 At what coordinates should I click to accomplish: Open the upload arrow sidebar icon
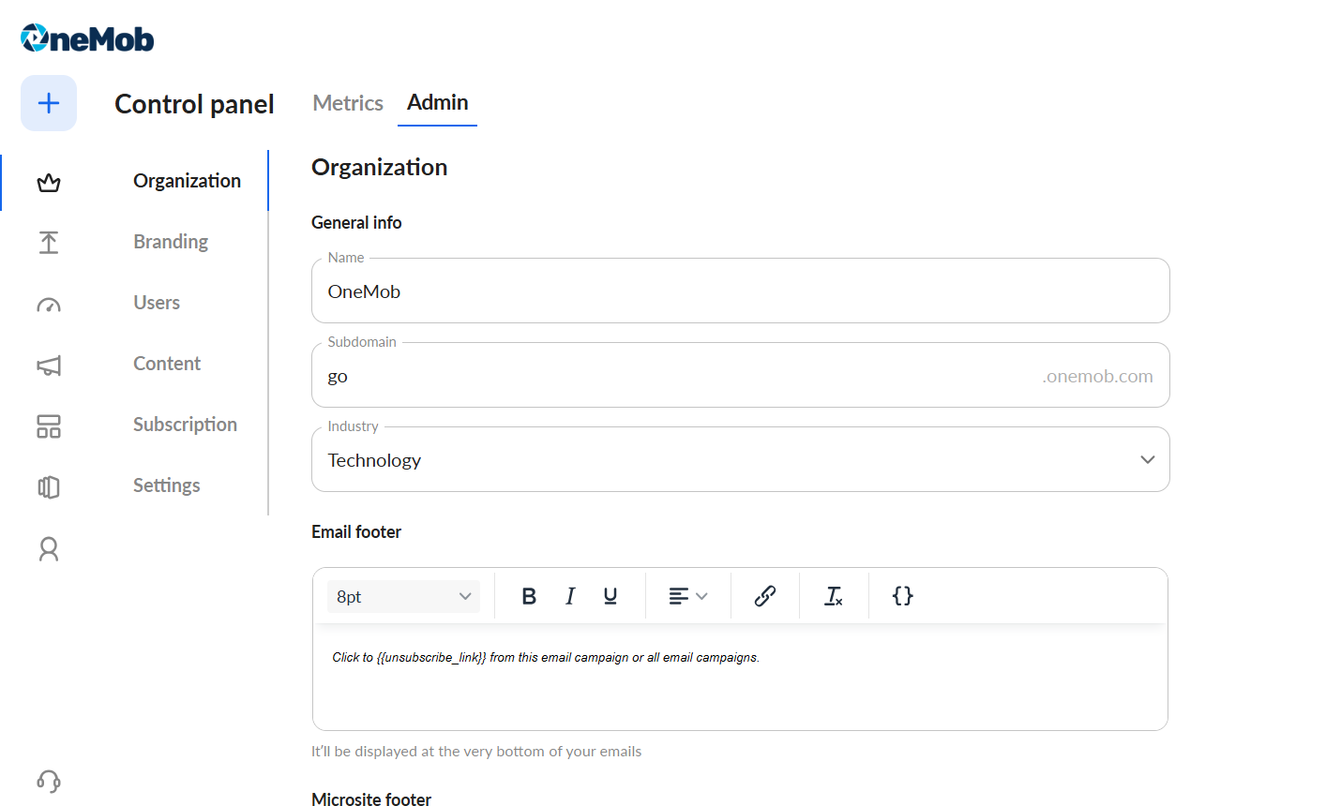pos(49,243)
